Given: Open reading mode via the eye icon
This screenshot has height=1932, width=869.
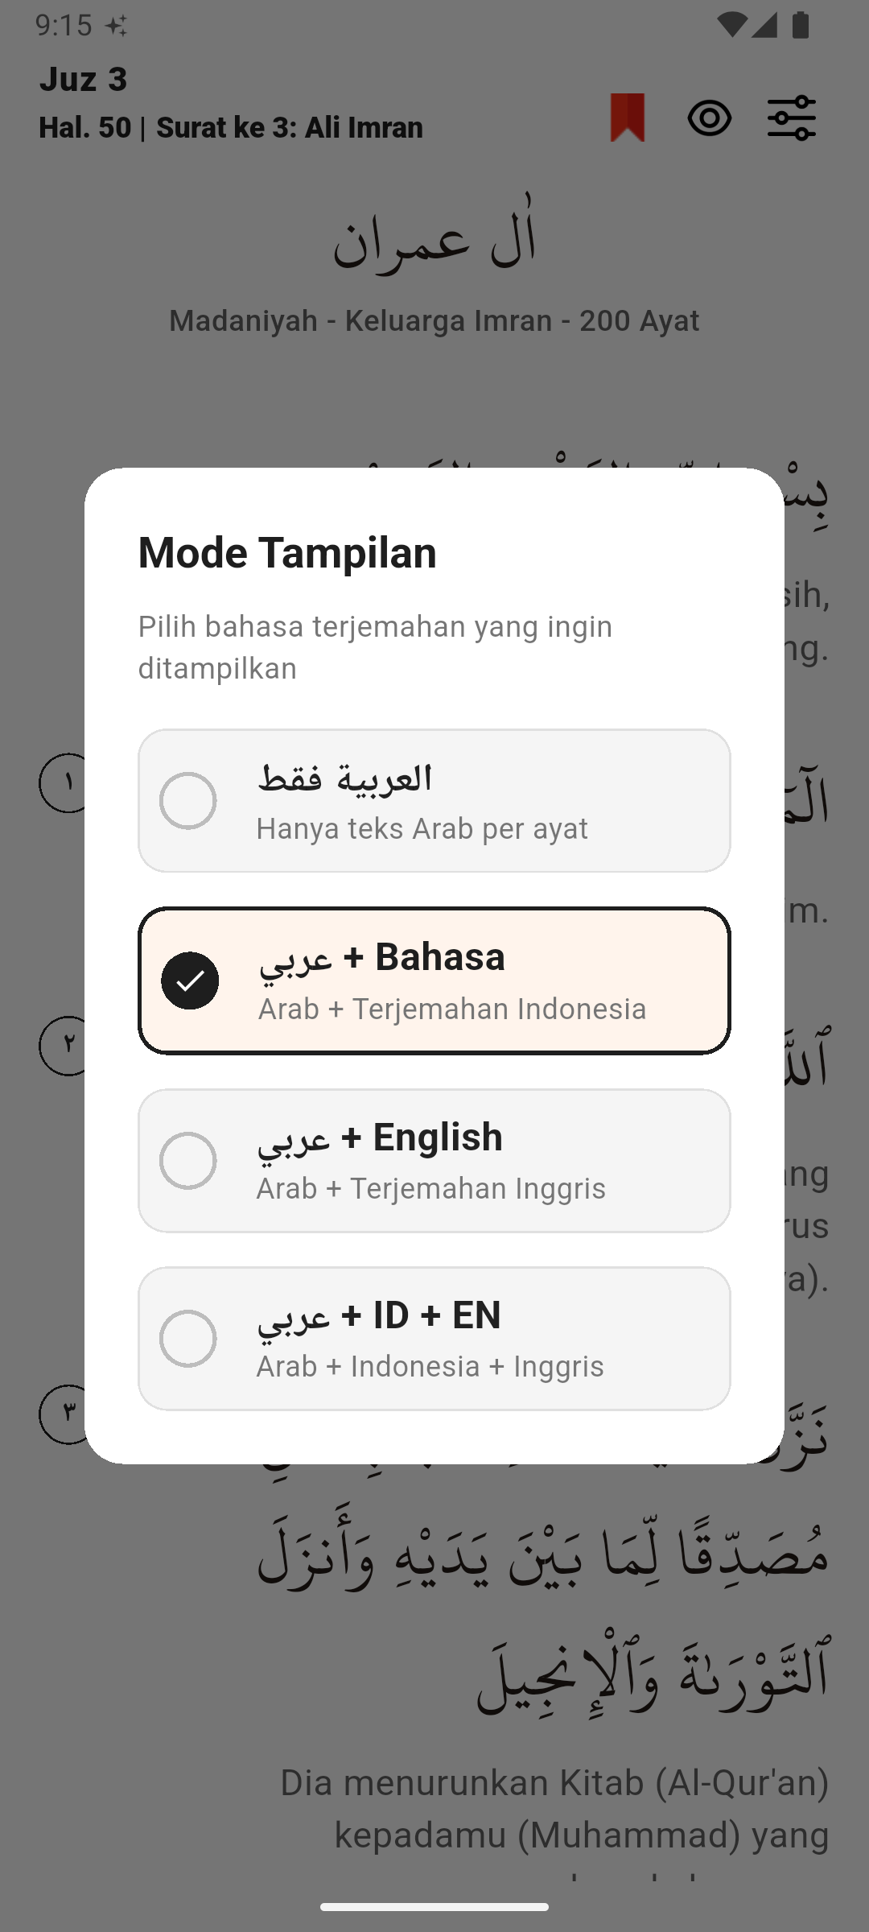Looking at the screenshot, I should click(711, 119).
